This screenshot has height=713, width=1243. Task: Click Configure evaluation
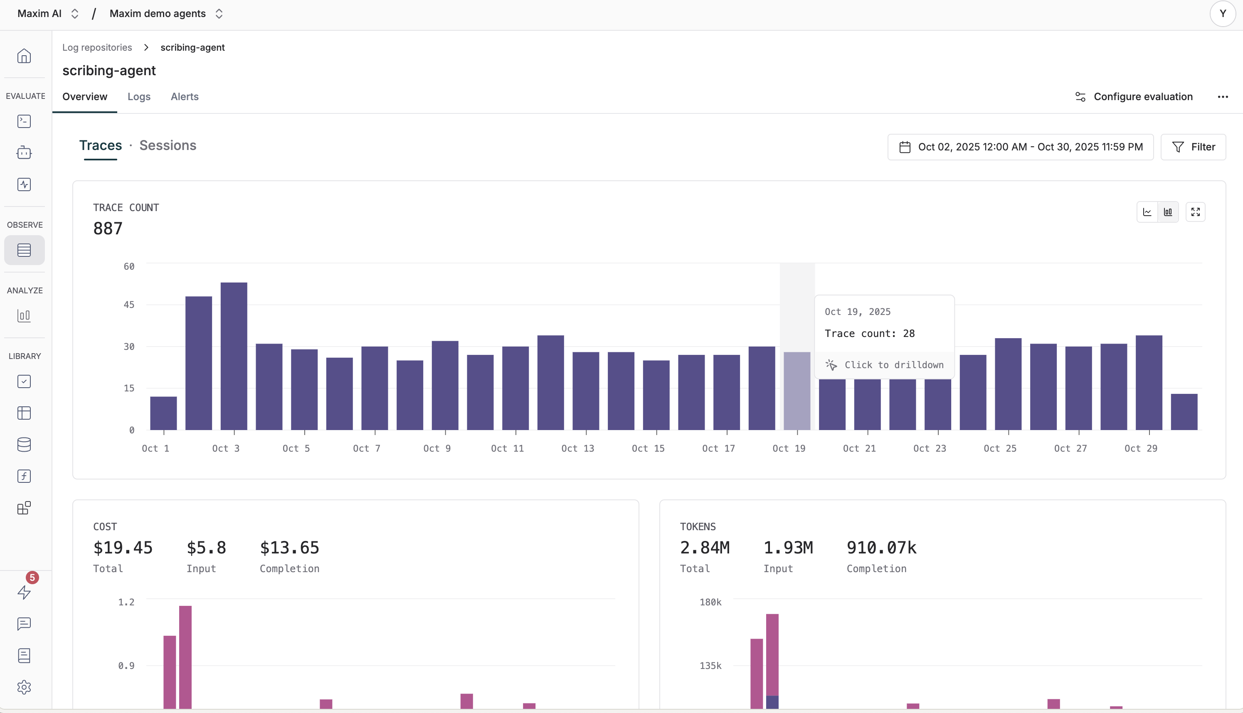pyautogui.click(x=1134, y=96)
